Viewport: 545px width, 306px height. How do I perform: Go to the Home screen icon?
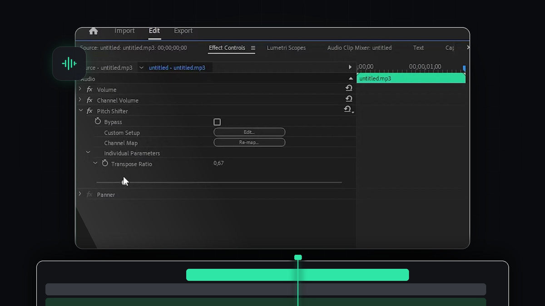point(93,31)
